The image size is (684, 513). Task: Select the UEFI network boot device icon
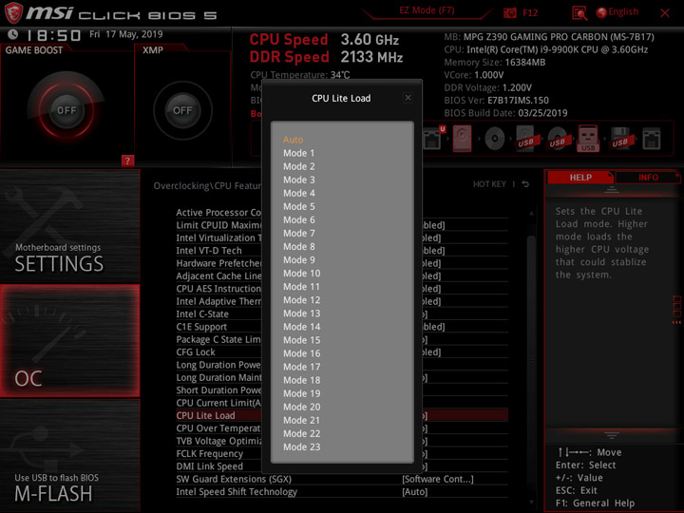[433, 139]
